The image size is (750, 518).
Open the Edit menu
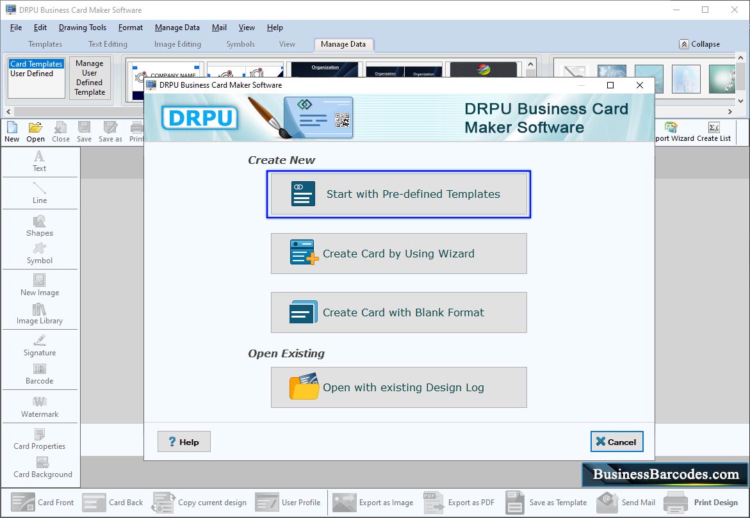(x=40, y=28)
